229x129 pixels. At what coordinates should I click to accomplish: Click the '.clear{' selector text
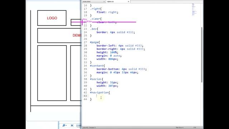(96, 19)
